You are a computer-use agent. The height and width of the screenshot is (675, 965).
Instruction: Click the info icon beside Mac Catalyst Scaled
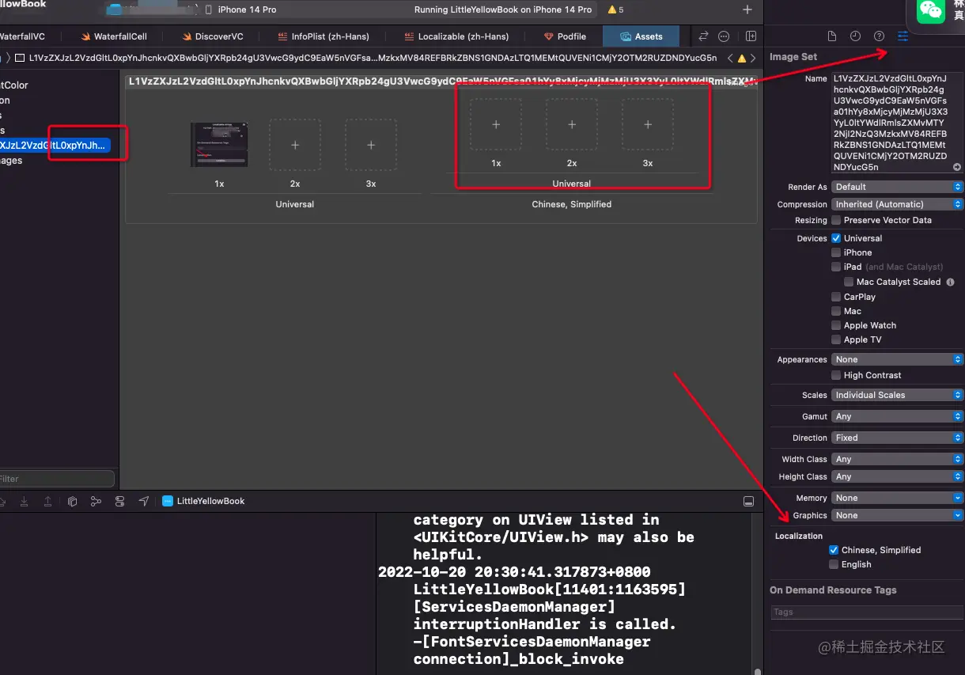pos(950,282)
